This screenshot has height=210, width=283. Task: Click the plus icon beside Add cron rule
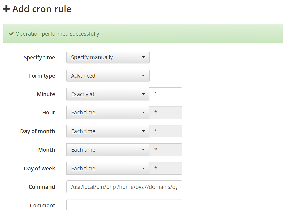(6, 9)
